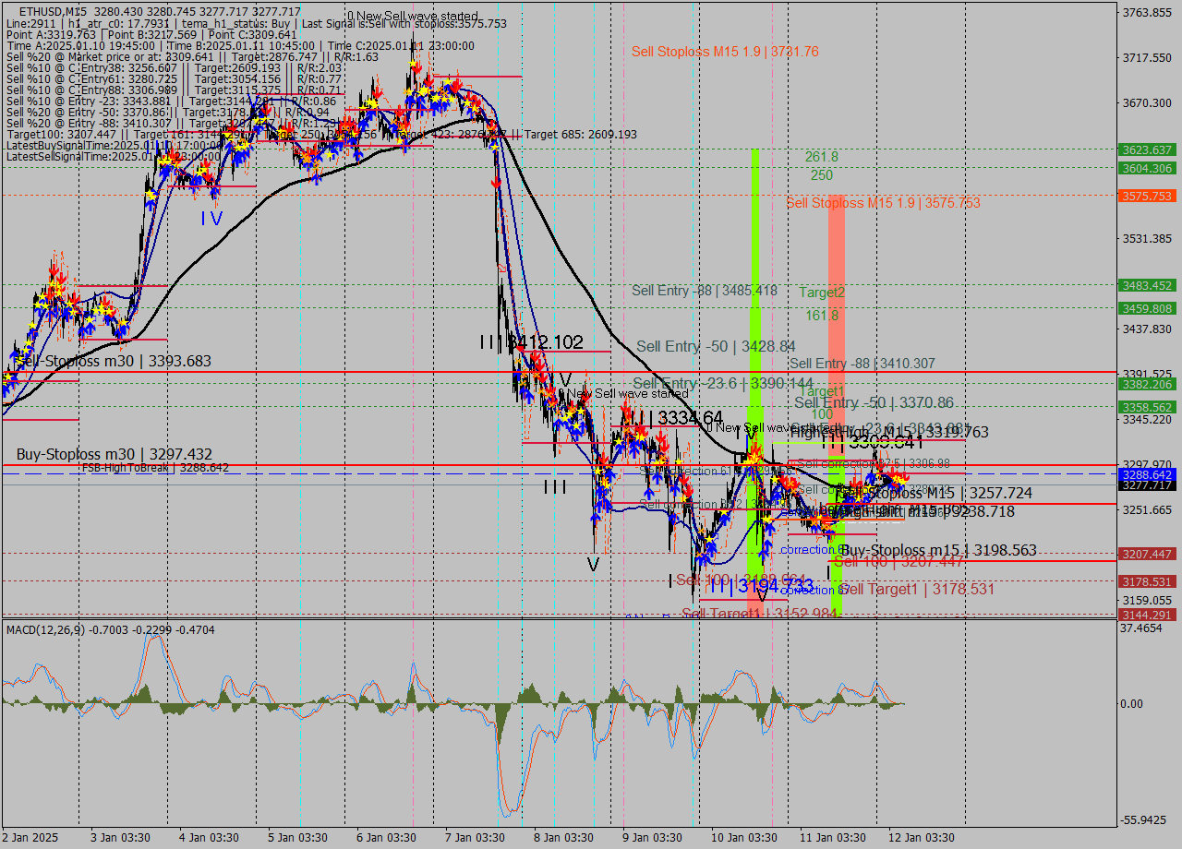The width and height of the screenshot is (1182, 849).
Task: Select the 'Sell Stoploss M15 1.9 | 3731.76' label
Action: pos(725,52)
